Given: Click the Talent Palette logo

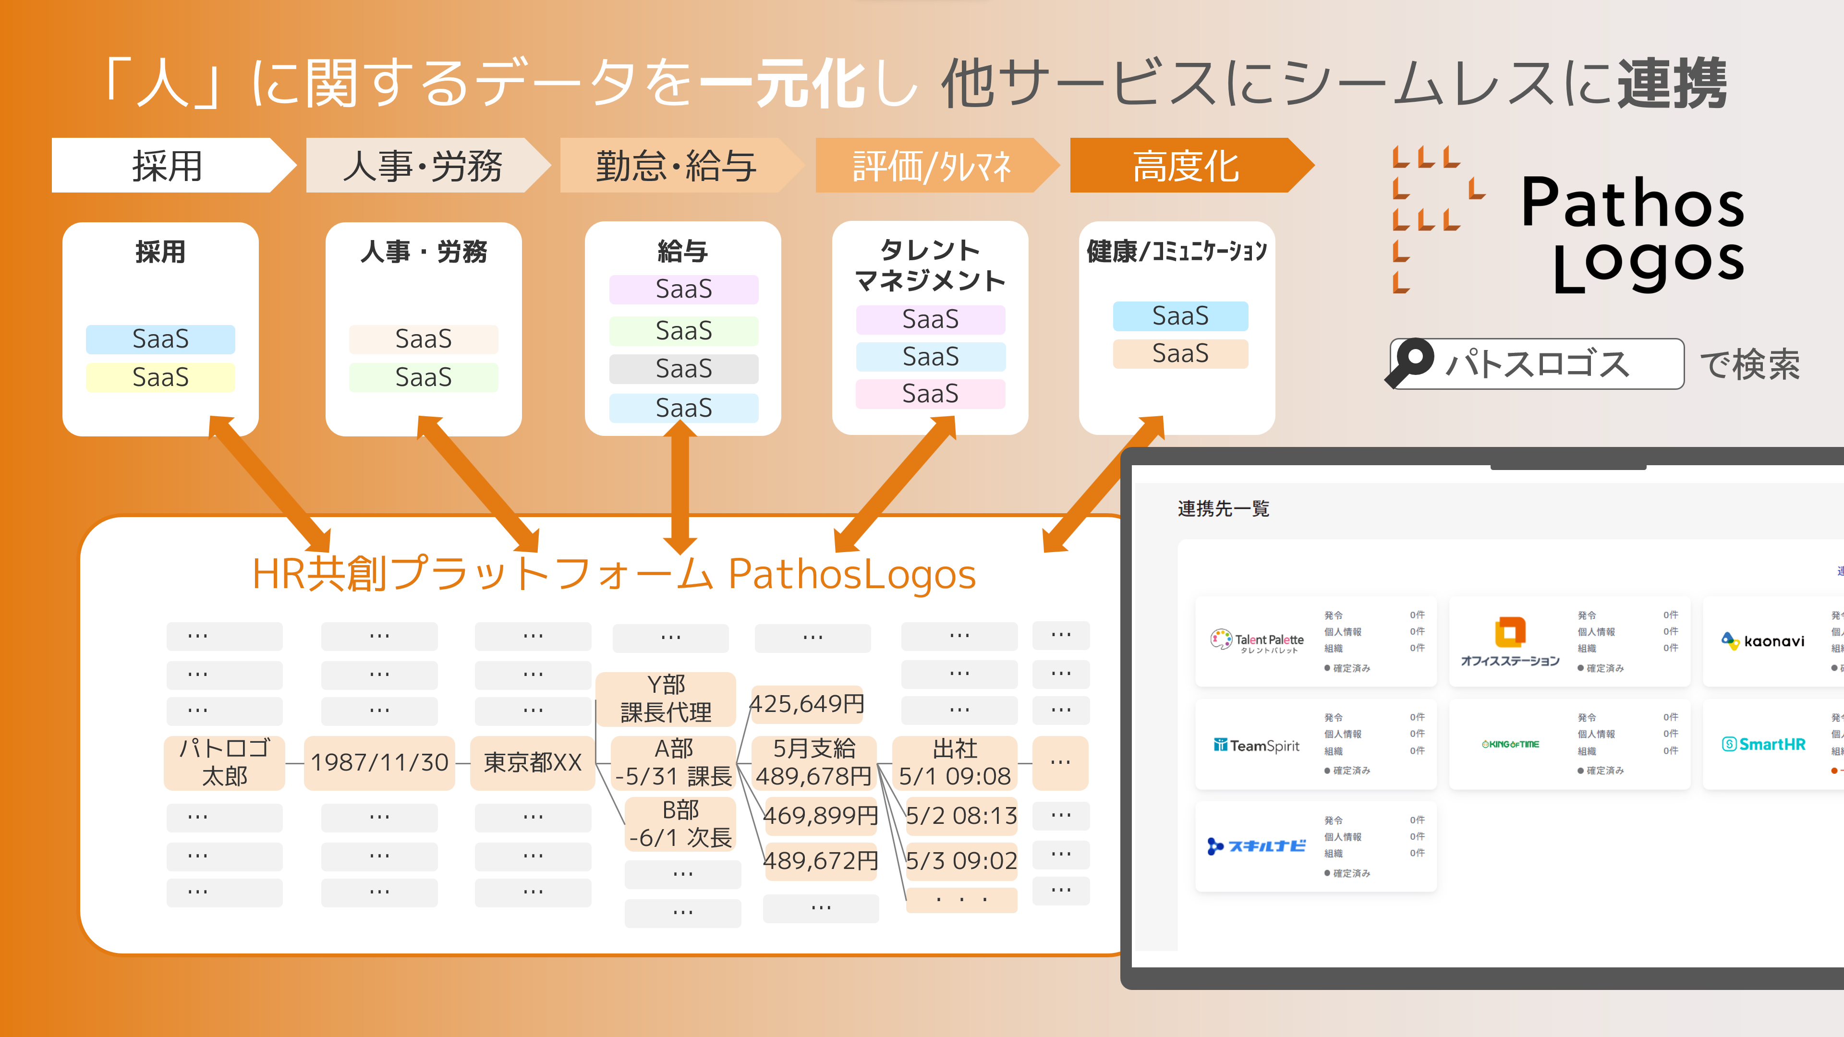Looking at the screenshot, I should point(1256,640).
